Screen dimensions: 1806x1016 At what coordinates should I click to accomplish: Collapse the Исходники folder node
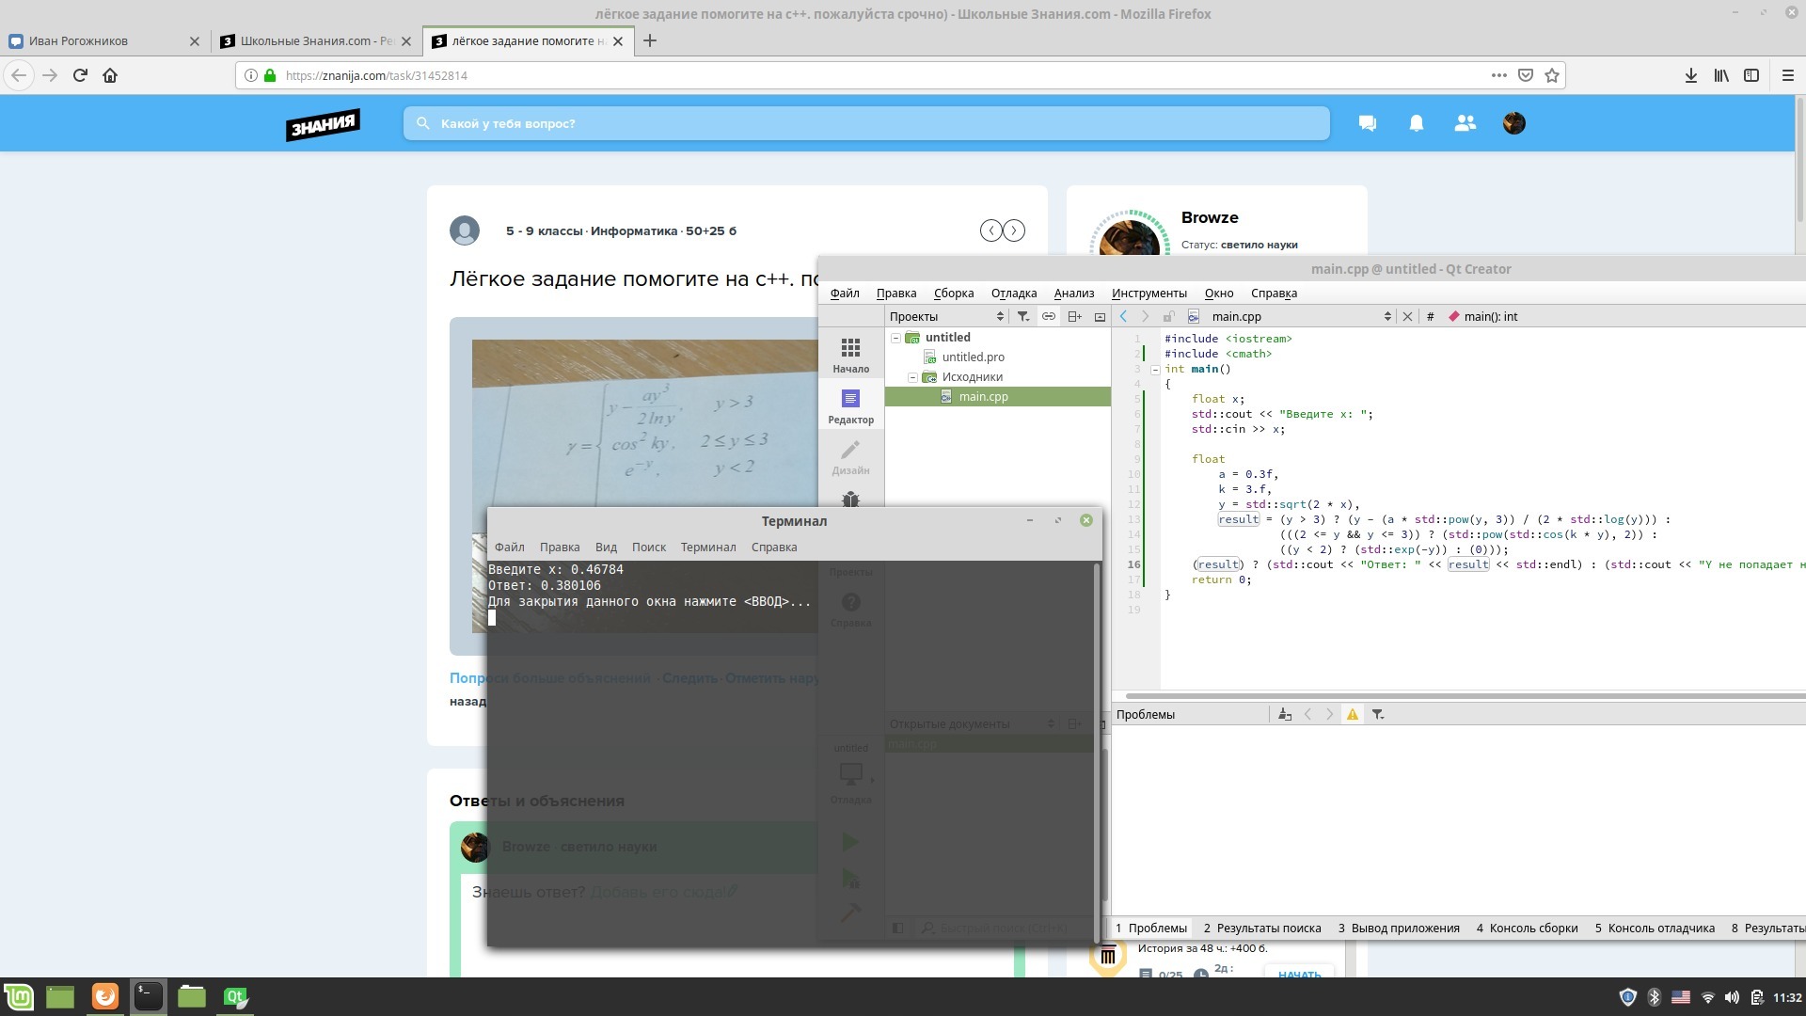click(x=912, y=377)
